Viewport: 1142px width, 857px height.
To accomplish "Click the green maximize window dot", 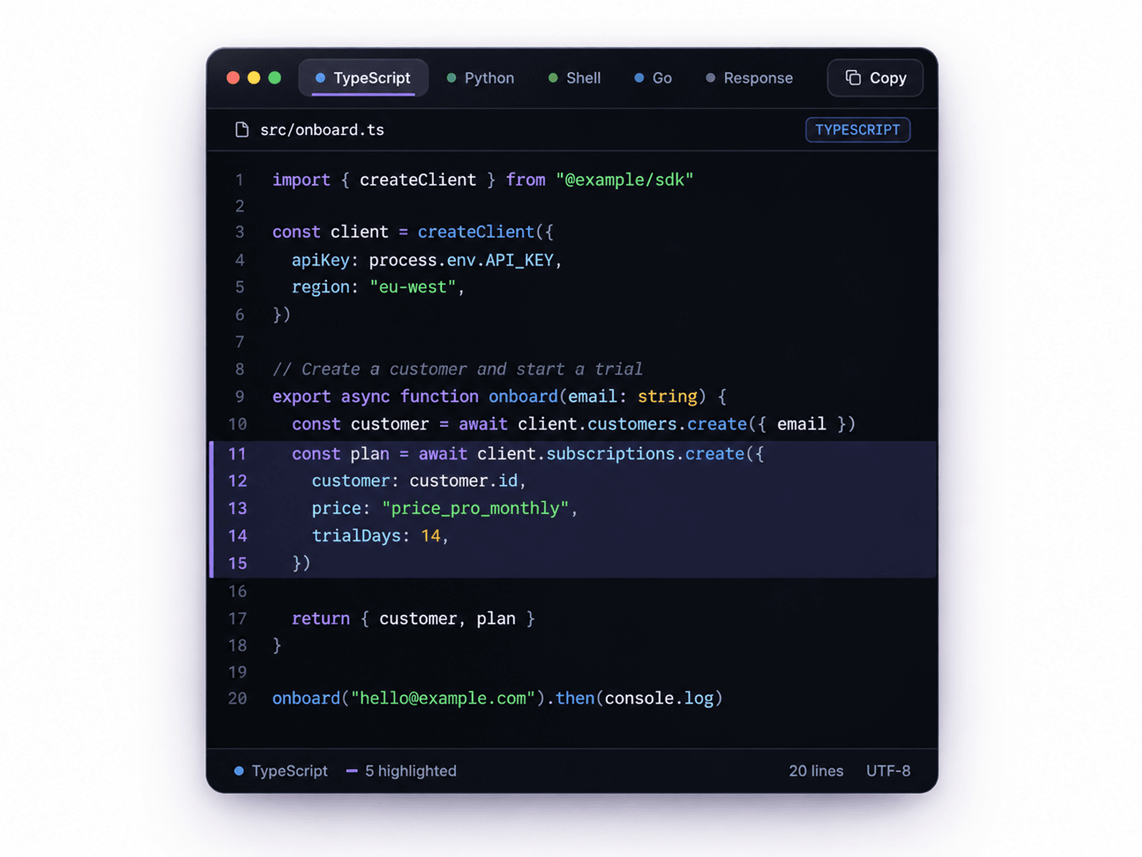I will tap(275, 78).
